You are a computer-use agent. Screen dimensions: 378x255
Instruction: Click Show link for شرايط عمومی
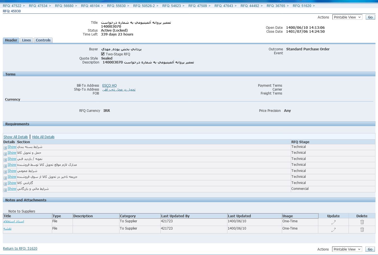12,171
